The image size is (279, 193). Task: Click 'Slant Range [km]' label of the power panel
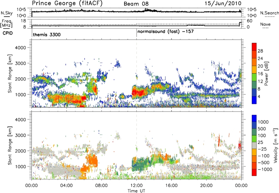(x=10, y=74)
